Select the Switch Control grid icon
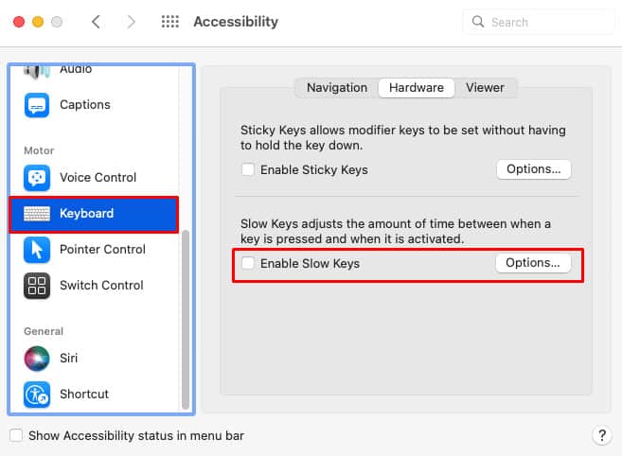Image resolution: width=622 pixels, height=456 pixels. [x=37, y=286]
